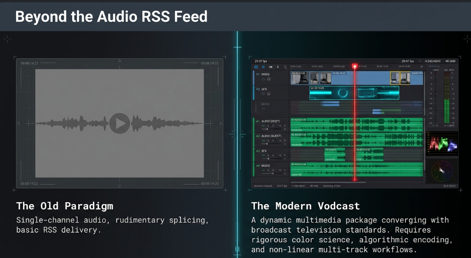The image size is (471, 258).
Task: Select the MUSIC green waveform clip on A4
Action: (357, 169)
